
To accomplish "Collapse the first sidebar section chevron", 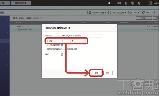I will coord(7,20).
